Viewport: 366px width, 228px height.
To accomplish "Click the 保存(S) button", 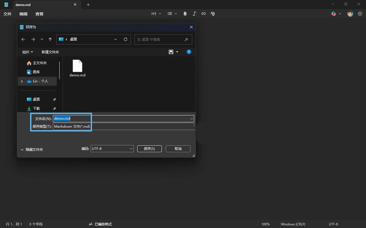I will pyautogui.click(x=149, y=149).
